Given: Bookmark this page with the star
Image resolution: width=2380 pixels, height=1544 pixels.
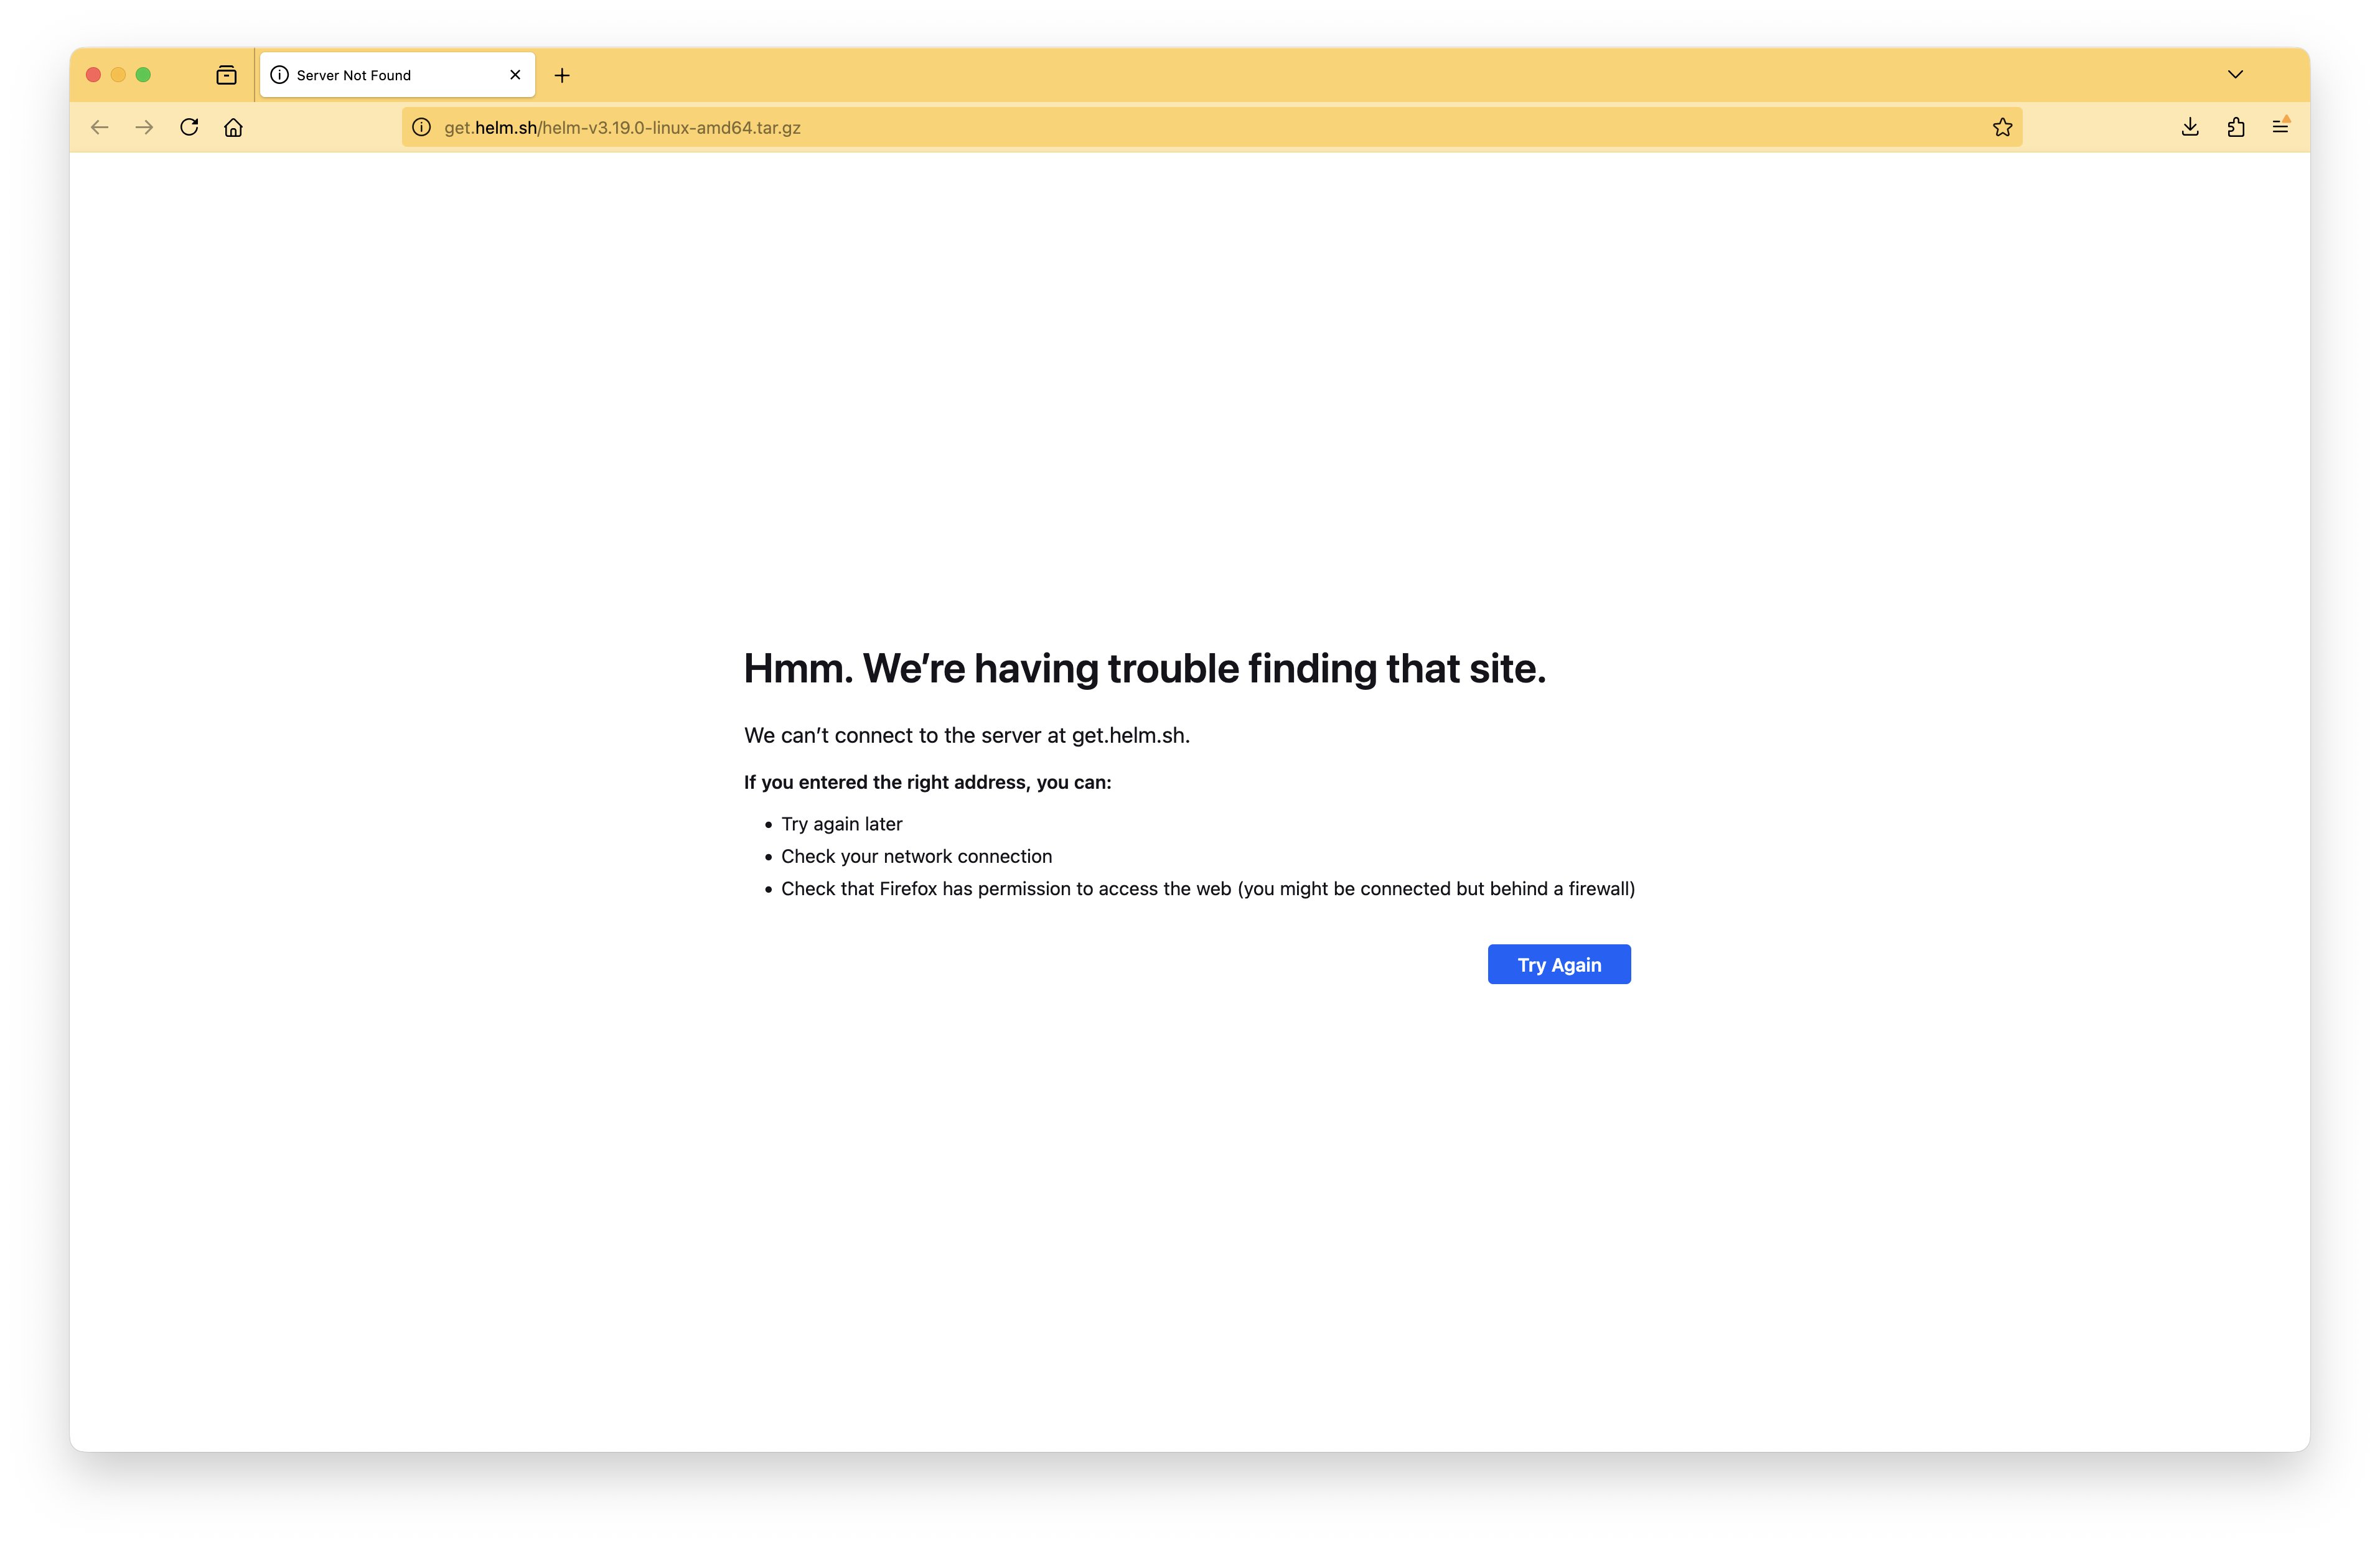Looking at the screenshot, I should pos(2002,127).
